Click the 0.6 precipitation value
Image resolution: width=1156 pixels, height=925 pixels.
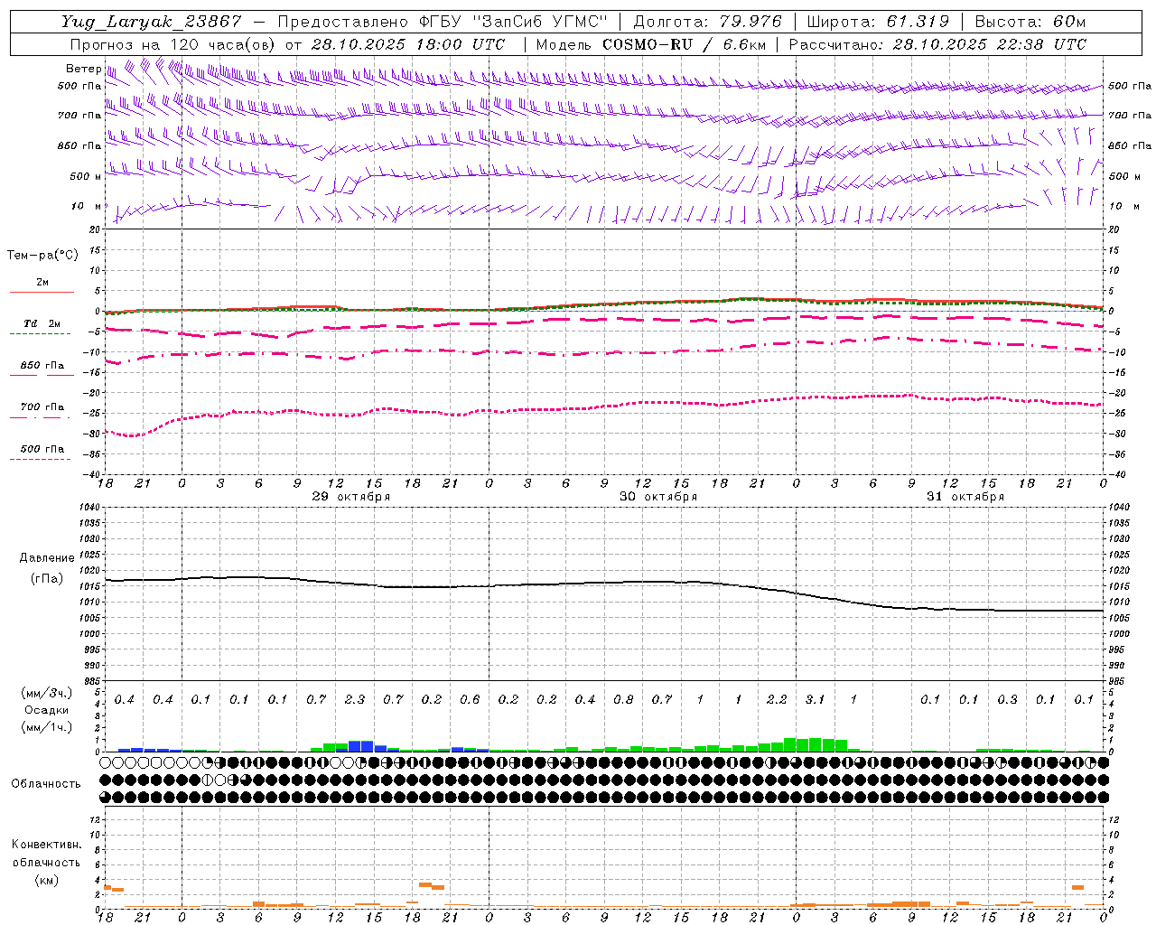click(x=470, y=699)
